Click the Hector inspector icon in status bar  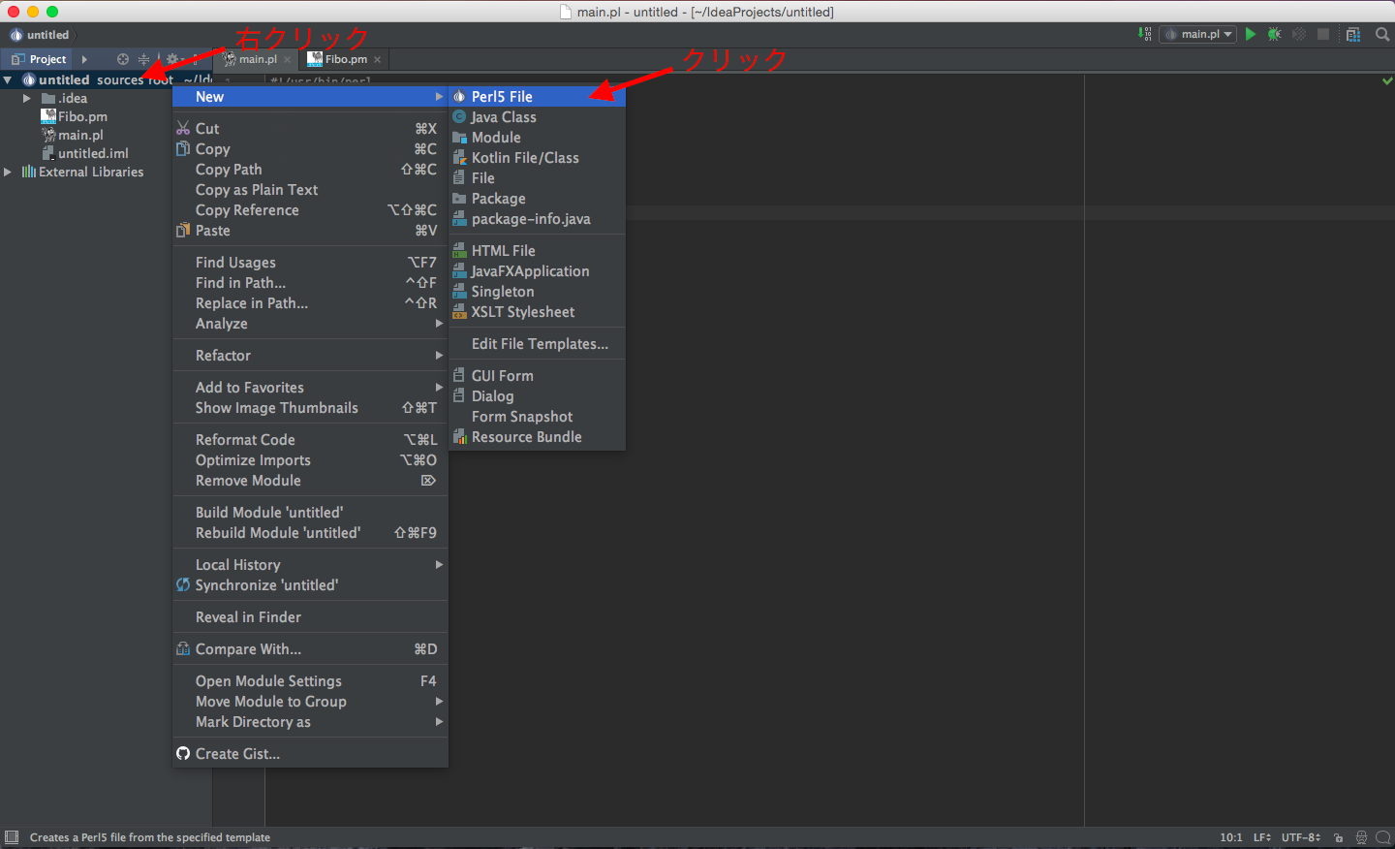pyautogui.click(x=1361, y=837)
